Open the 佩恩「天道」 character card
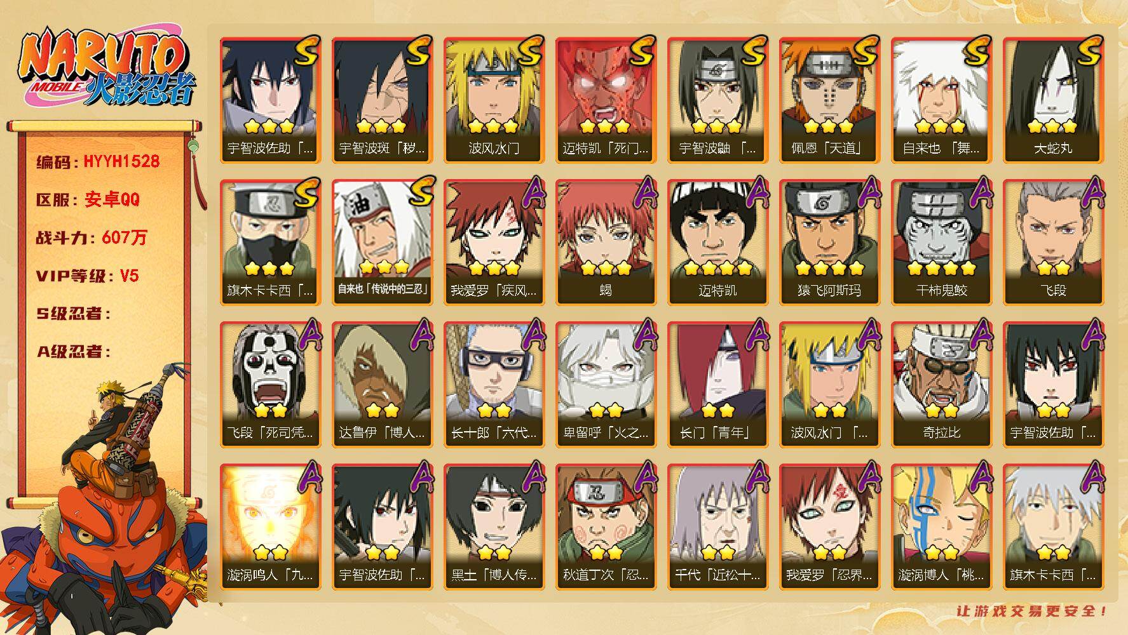Screen dimensions: 1128x635 click(829, 100)
